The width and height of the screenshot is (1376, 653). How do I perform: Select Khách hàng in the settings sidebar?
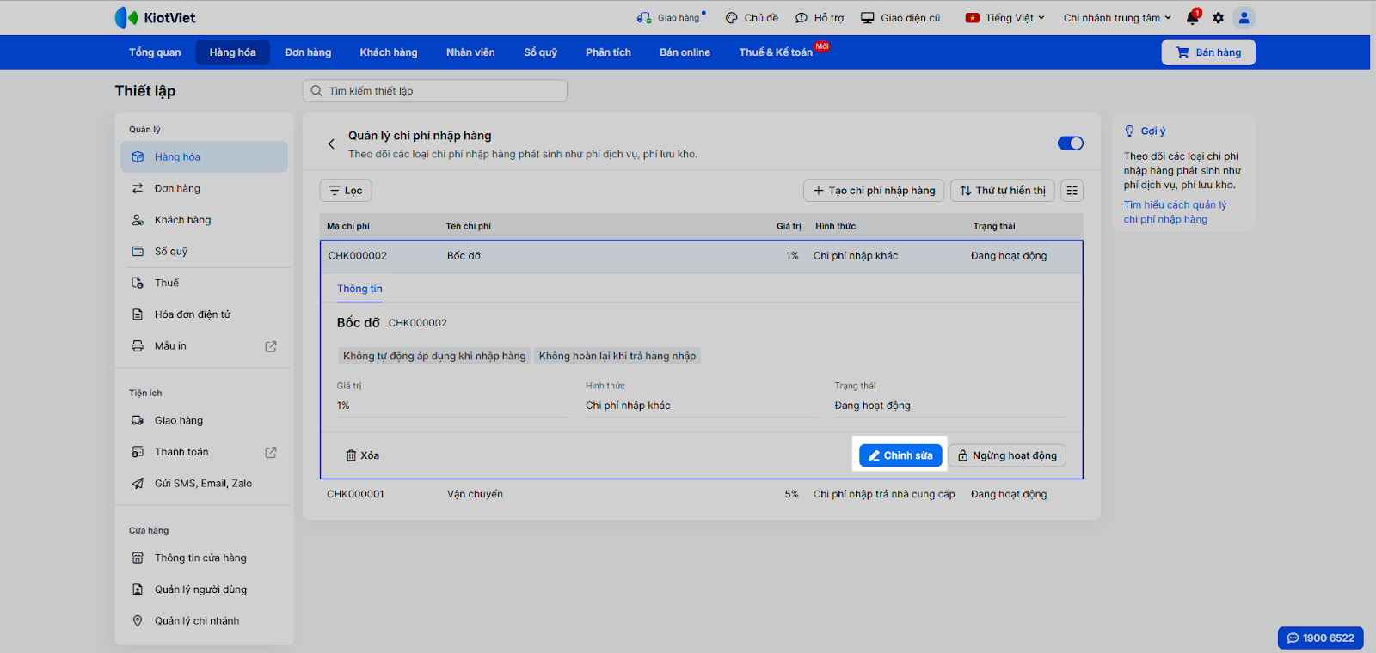pyautogui.click(x=205, y=220)
